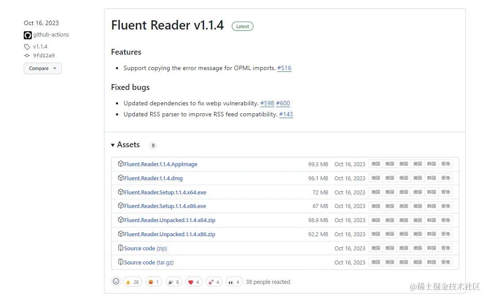483x294 pixels.
Task: Use 韩国 mirror for Source code (zip)
Action: click(x=431, y=248)
